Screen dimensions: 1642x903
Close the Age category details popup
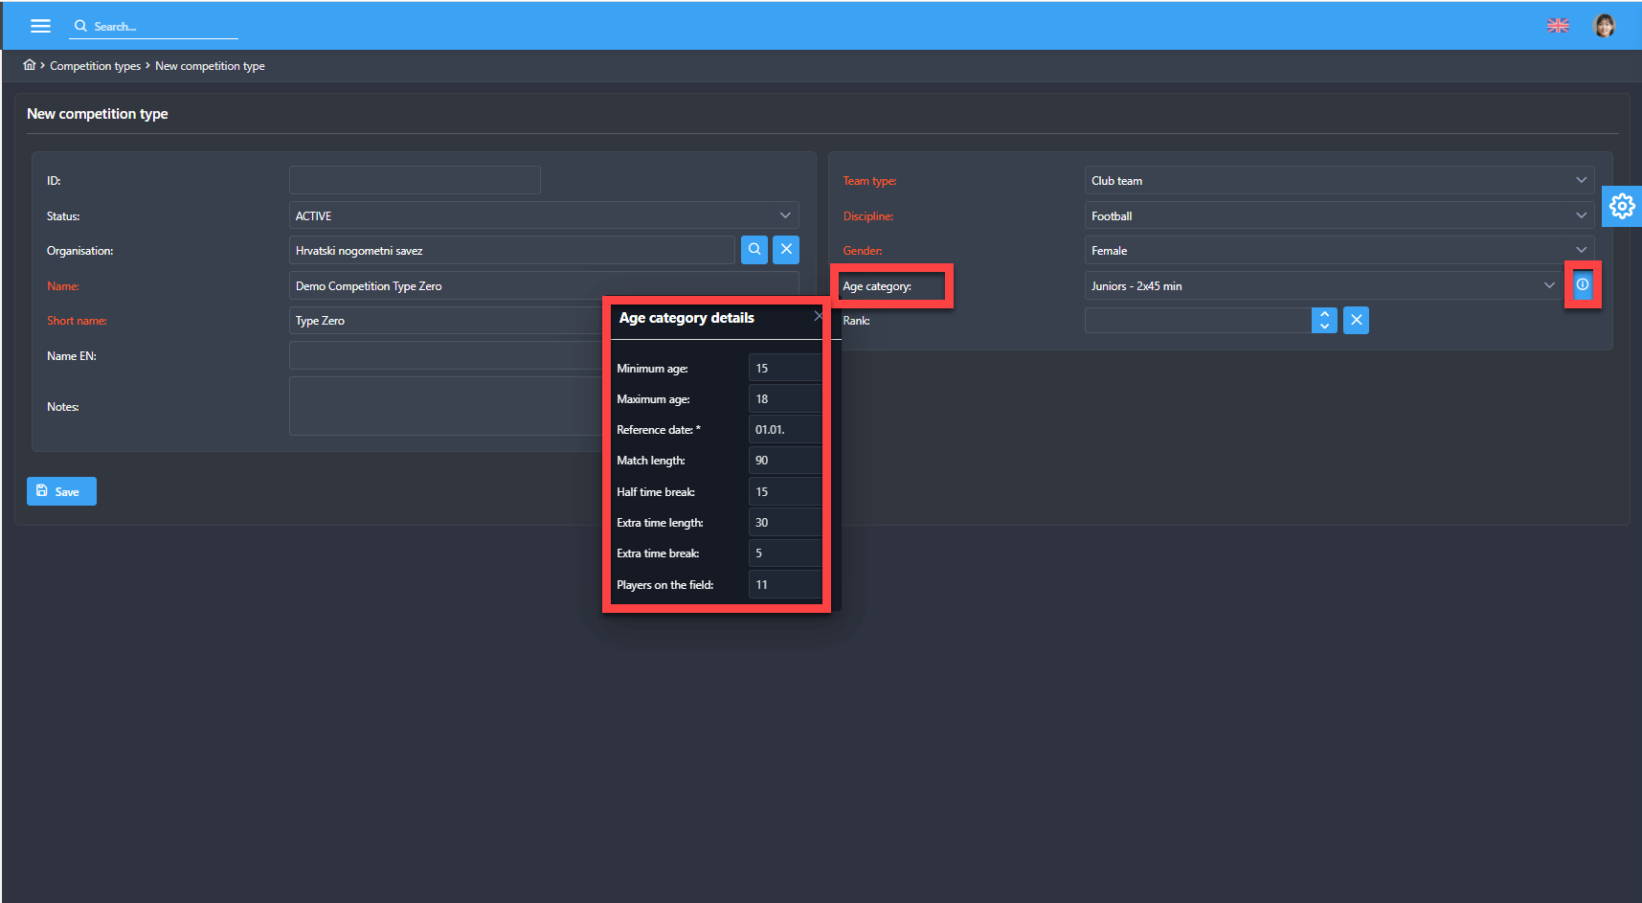coord(818,316)
